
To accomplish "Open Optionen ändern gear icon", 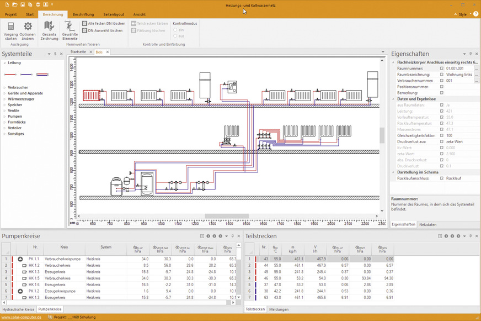I will (28, 27).
